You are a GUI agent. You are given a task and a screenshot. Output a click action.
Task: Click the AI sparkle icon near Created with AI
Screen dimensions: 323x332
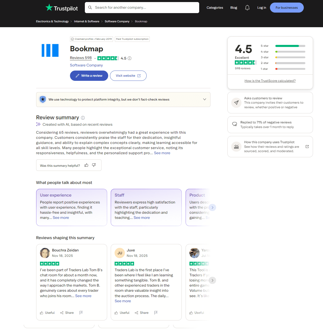pyautogui.click(x=38, y=124)
